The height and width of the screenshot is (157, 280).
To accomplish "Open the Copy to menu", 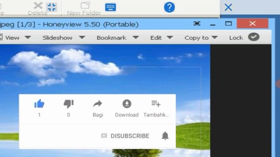I will click(196, 38).
